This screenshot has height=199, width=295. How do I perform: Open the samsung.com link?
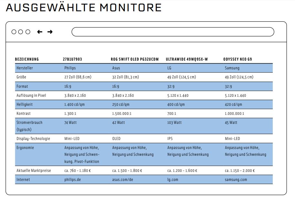coord(236,180)
